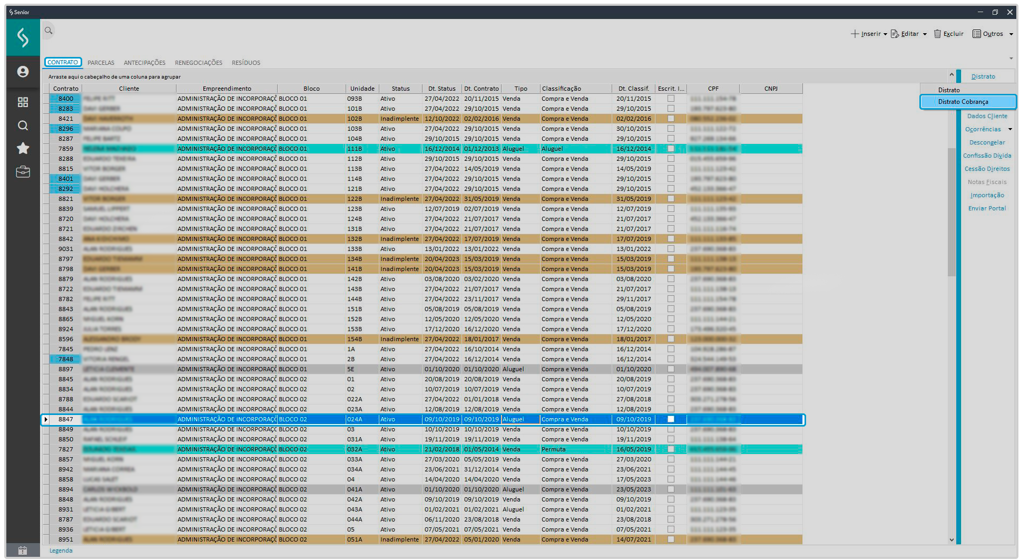
Task: Expand the Ocorrências dropdown arrow
Action: [1010, 129]
